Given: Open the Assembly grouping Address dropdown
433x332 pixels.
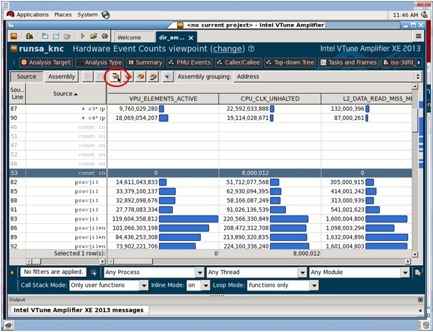Looking at the screenshot, I should click(328, 77).
